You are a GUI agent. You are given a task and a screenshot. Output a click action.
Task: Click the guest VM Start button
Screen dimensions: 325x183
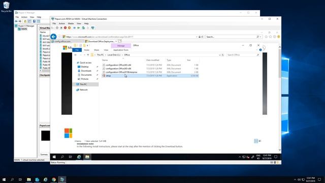pos(54,157)
